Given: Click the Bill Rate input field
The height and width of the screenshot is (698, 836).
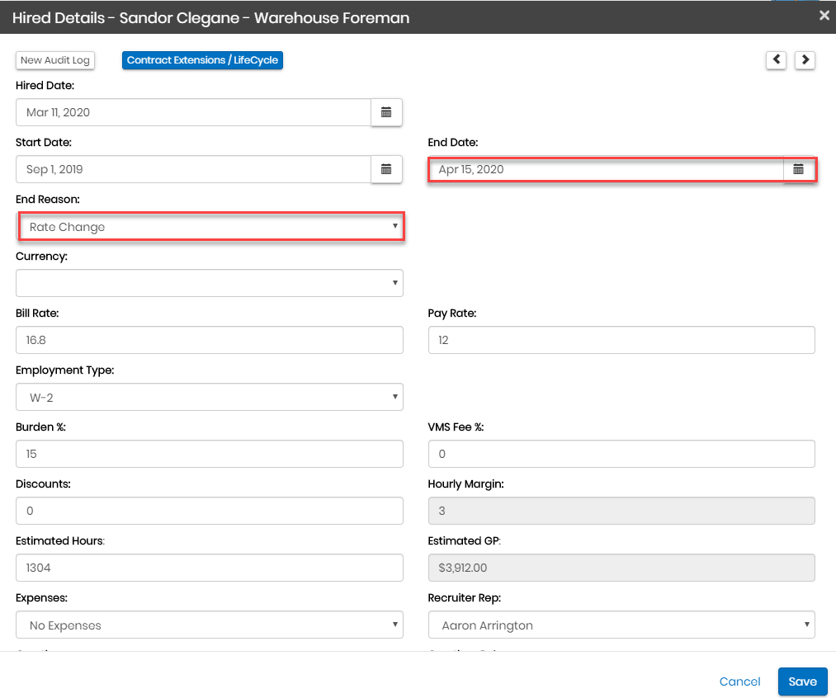Looking at the screenshot, I should [x=209, y=340].
